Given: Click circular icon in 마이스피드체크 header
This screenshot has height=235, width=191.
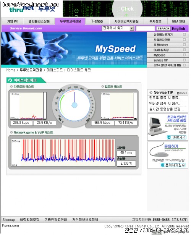Looking at the screenshot, I should (x=10, y=80).
